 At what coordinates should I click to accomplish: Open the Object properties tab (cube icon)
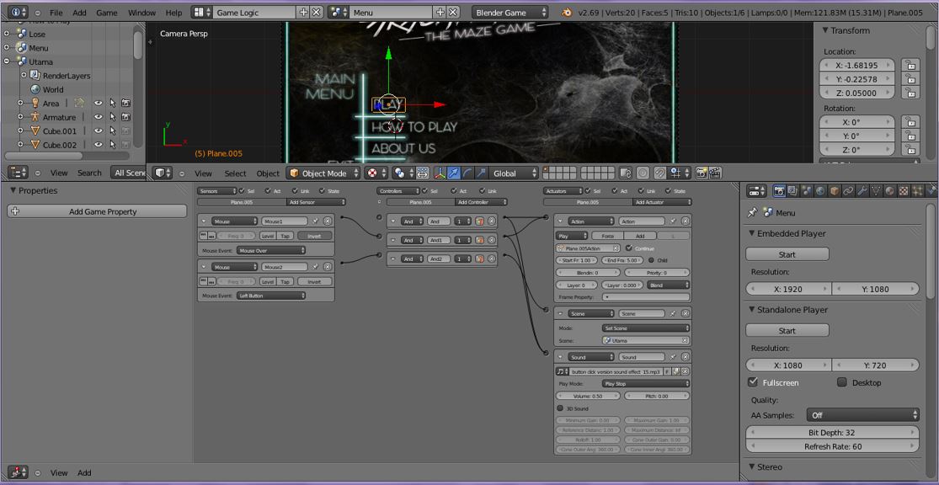(x=832, y=193)
